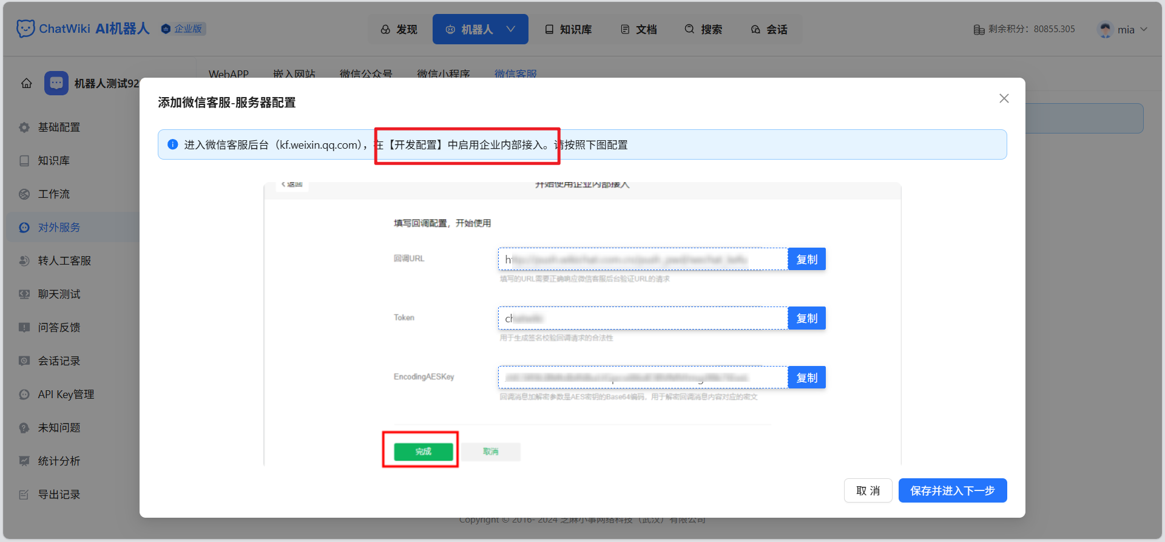This screenshot has height=542, width=1165.
Task: Click the ChatWiki logo icon
Action: (25, 29)
